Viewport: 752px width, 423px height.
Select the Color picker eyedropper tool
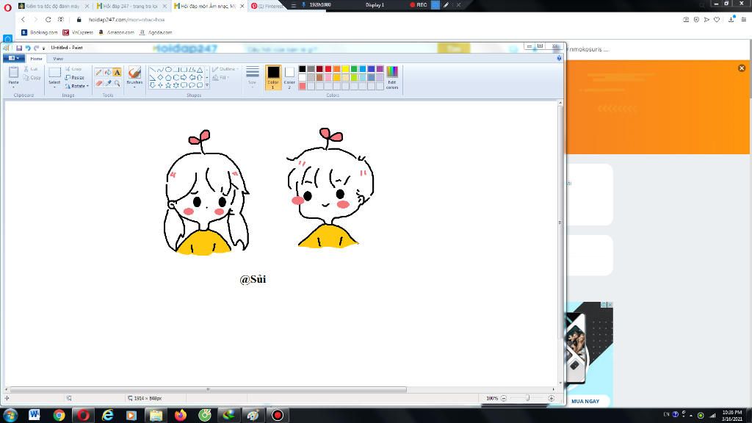pyautogui.click(x=108, y=83)
